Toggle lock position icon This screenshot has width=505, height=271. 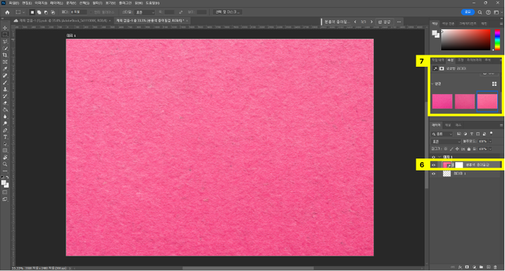pos(457,149)
